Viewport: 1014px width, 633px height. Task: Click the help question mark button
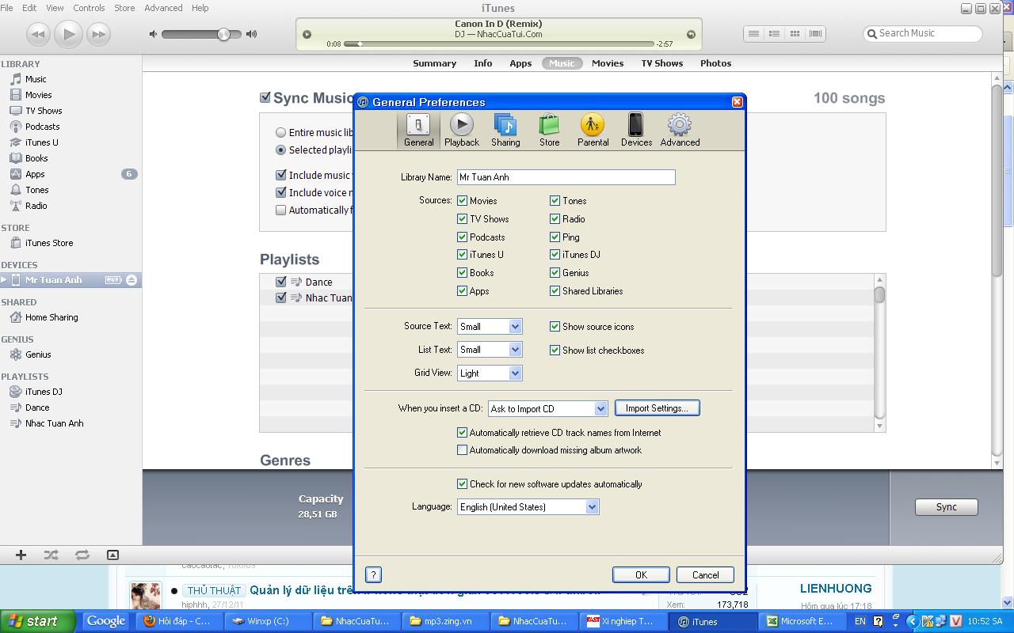click(374, 575)
